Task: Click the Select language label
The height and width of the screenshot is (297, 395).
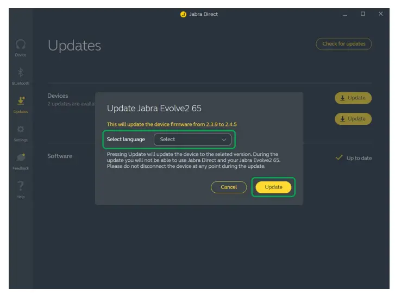Action: tap(126, 140)
